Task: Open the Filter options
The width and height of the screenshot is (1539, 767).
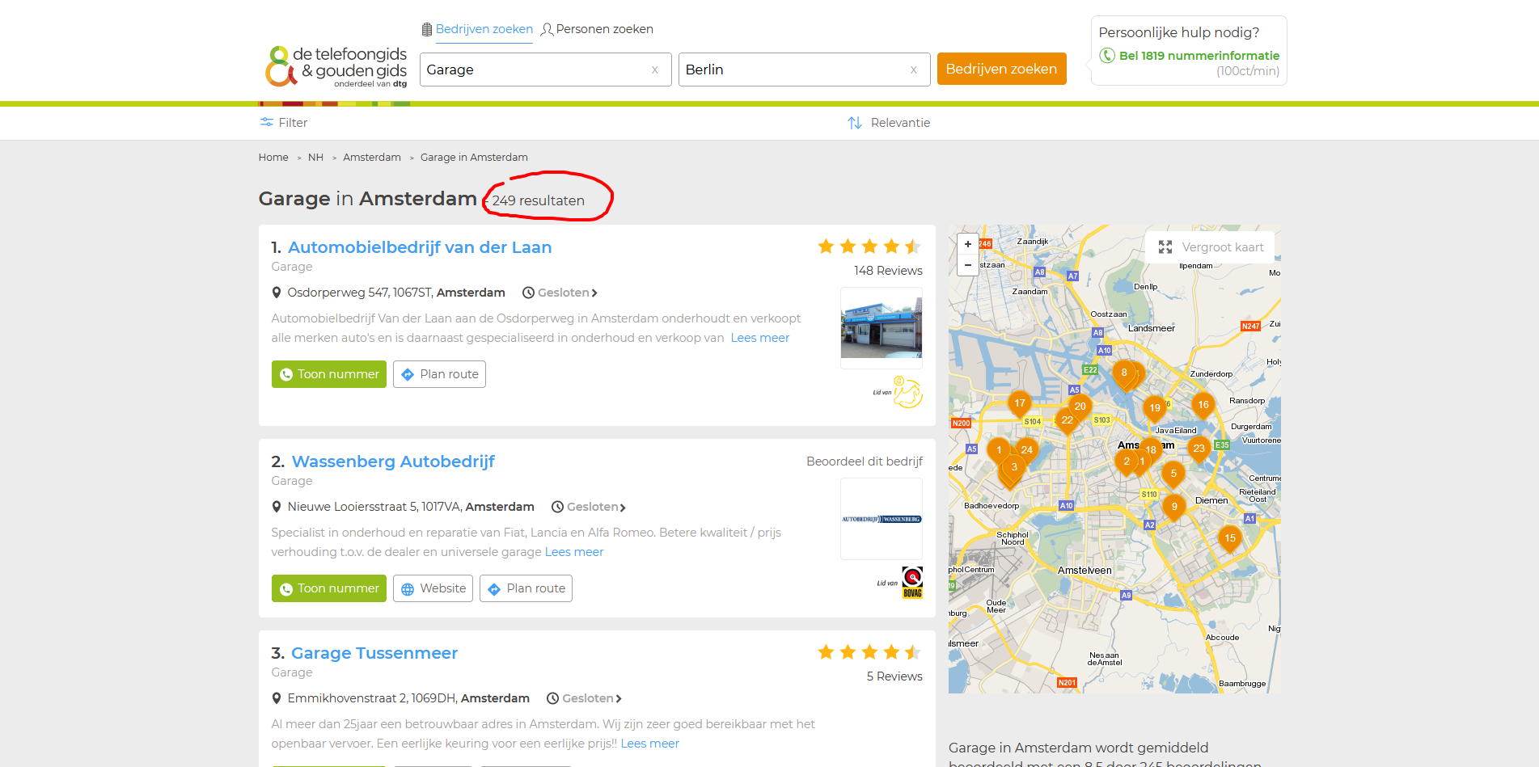Action: click(x=284, y=123)
